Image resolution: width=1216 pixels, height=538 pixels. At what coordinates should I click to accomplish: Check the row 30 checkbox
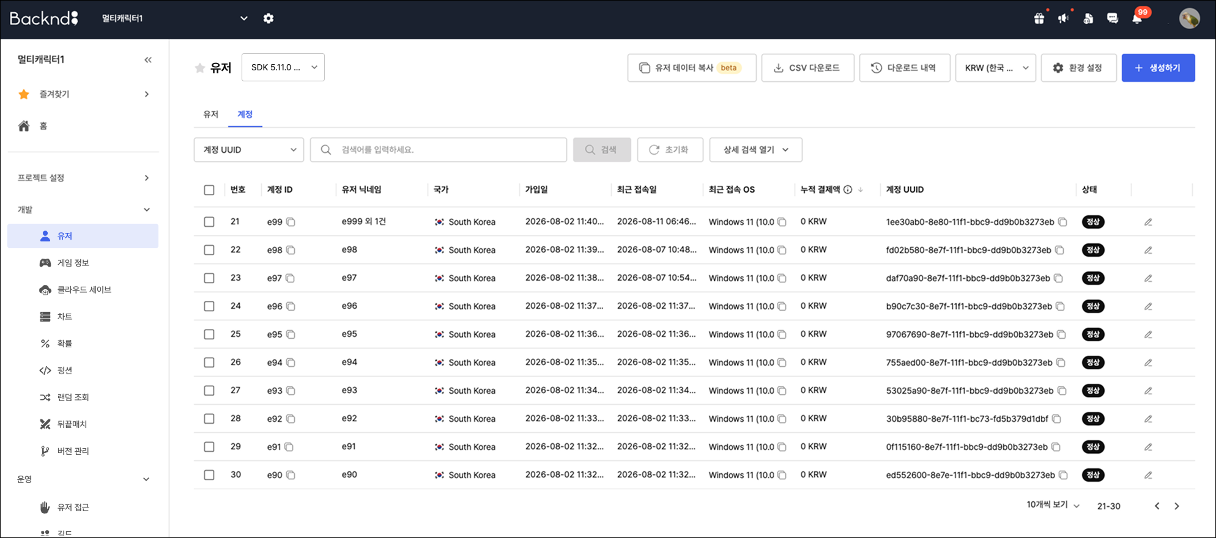(x=209, y=475)
